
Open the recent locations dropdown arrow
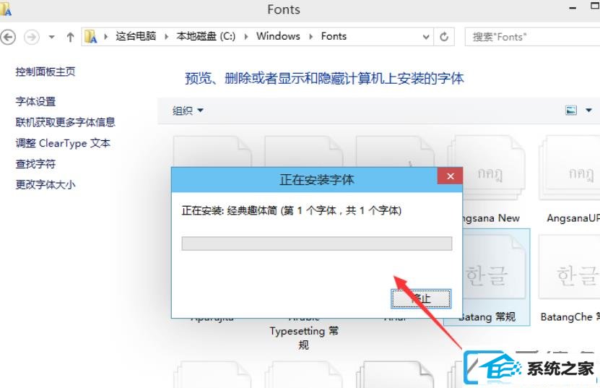52,37
